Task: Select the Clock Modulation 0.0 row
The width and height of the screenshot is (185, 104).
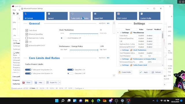Action: coord(140,56)
